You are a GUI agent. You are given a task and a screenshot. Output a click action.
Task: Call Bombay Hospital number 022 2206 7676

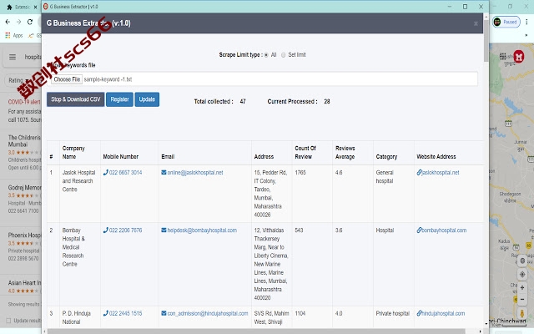coord(125,230)
